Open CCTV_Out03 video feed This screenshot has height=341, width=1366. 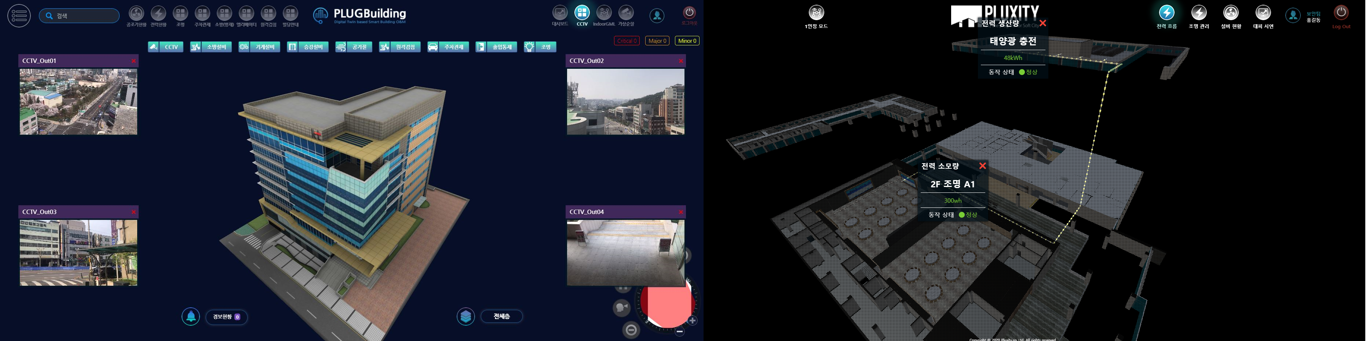78,253
